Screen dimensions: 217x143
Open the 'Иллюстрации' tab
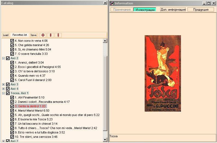145,10
